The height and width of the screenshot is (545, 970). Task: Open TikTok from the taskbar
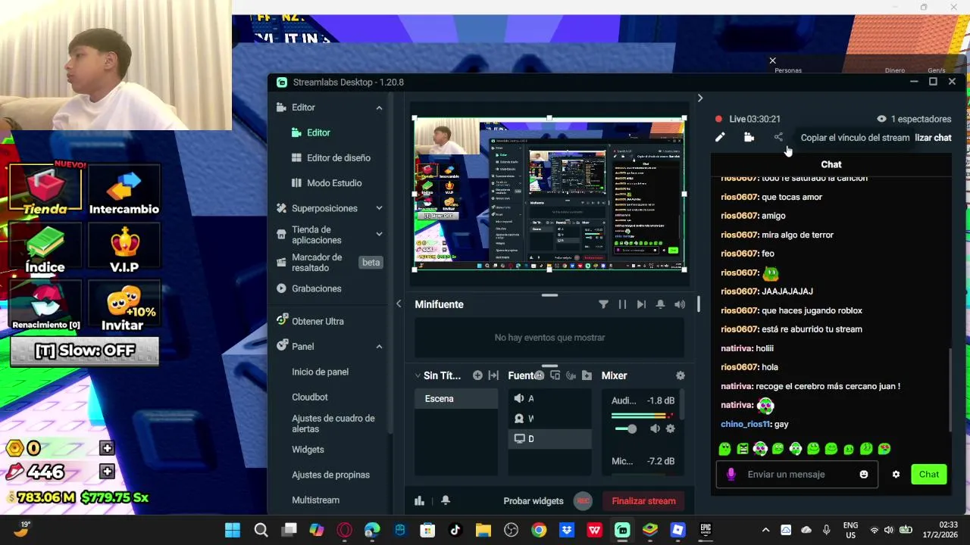pyautogui.click(x=455, y=530)
